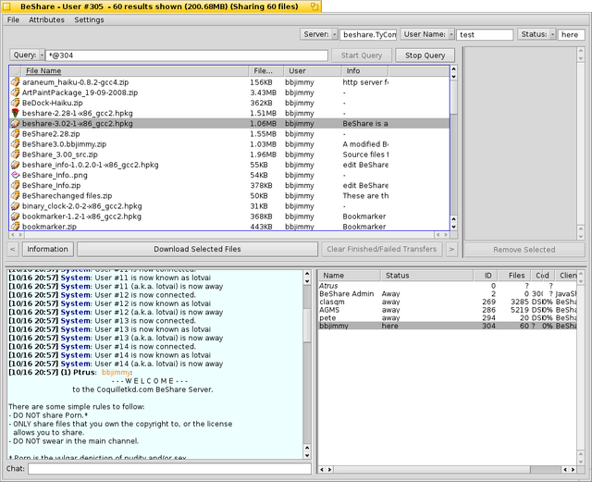Expand the transfer pane with the > button

pos(451,249)
